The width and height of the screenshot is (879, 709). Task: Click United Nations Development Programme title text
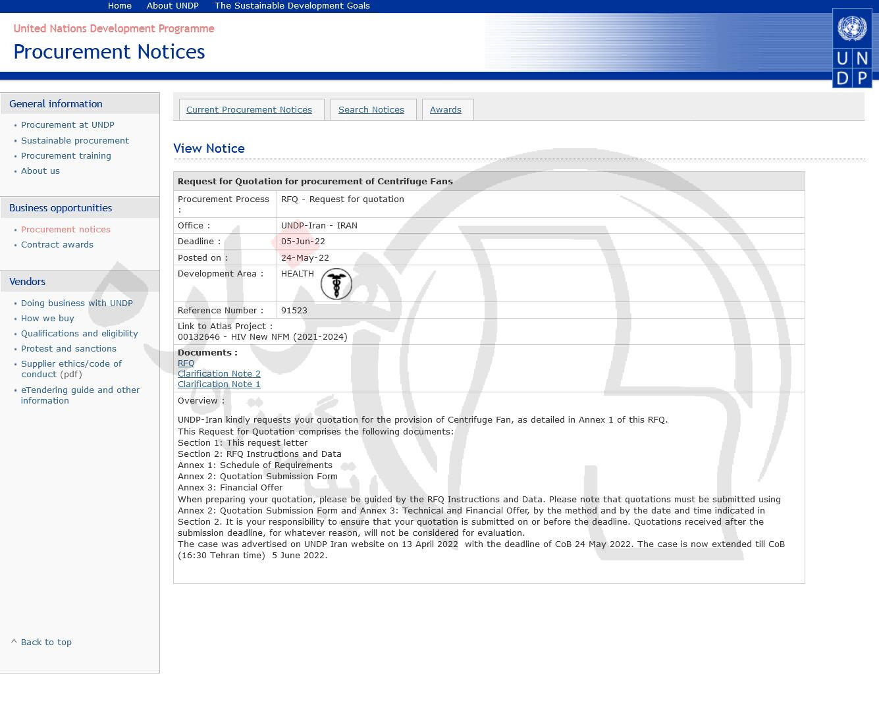[114, 28]
